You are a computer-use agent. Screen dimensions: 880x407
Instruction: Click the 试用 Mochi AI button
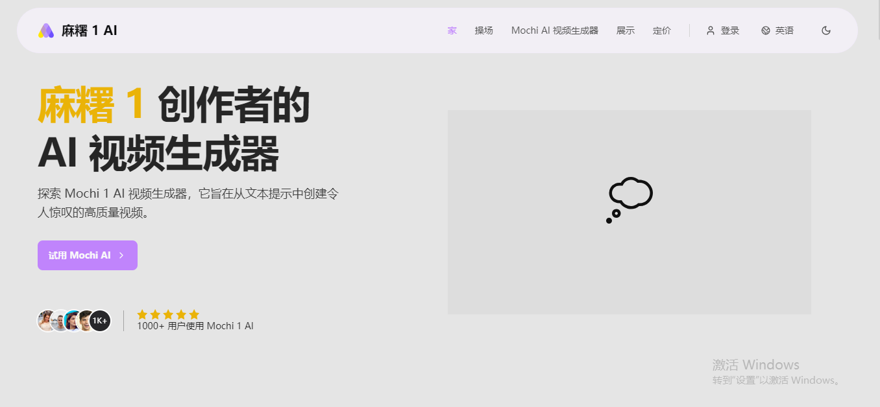tap(88, 255)
